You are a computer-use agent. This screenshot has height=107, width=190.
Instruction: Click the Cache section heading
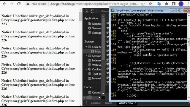[88, 87]
